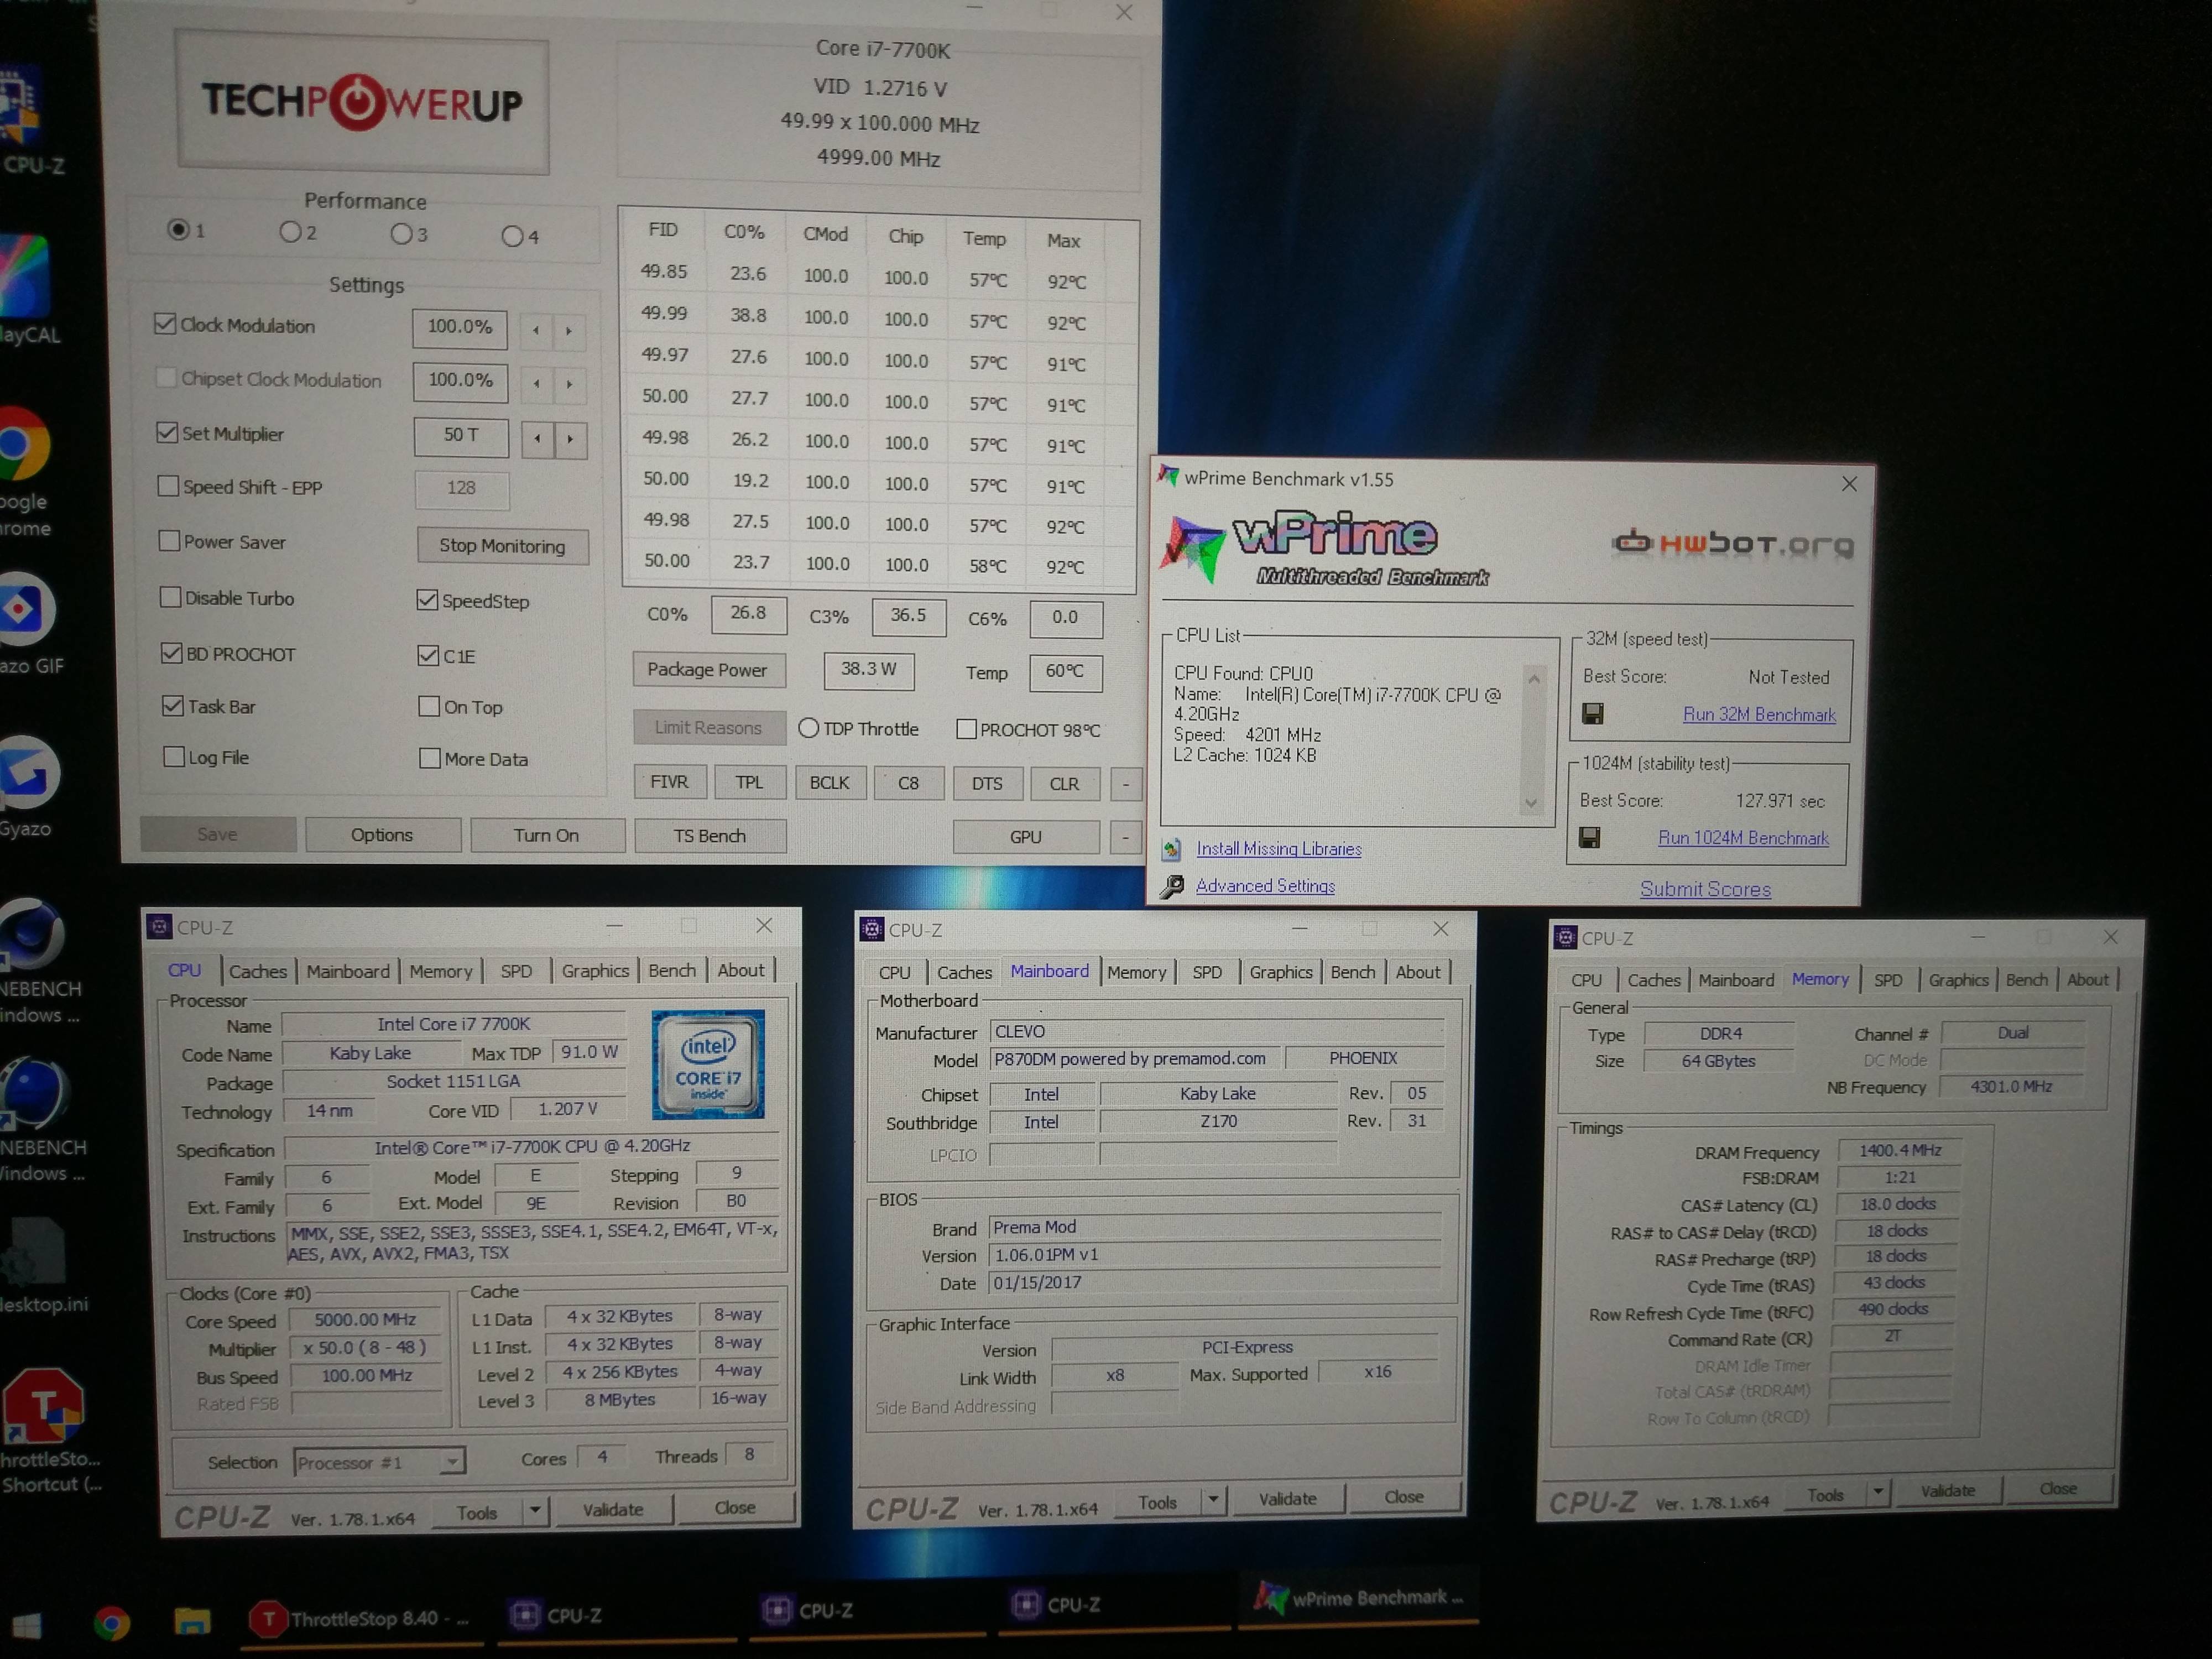Select the TDP Throttle radio button

coord(808,728)
